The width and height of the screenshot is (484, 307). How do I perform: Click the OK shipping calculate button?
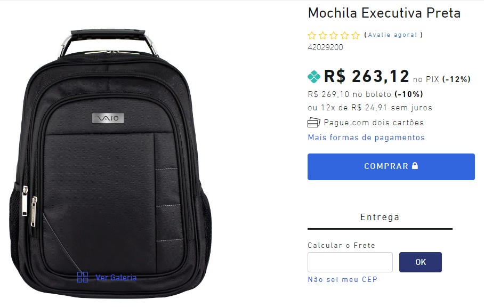click(x=421, y=262)
